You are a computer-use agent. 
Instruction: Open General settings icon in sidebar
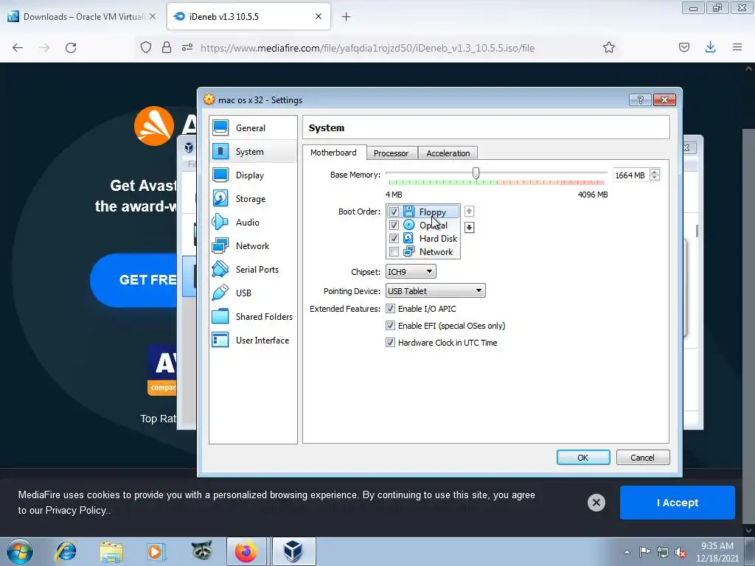pyautogui.click(x=220, y=127)
